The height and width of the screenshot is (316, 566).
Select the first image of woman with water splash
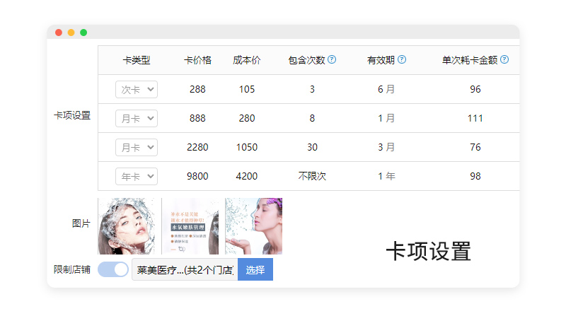(129, 226)
